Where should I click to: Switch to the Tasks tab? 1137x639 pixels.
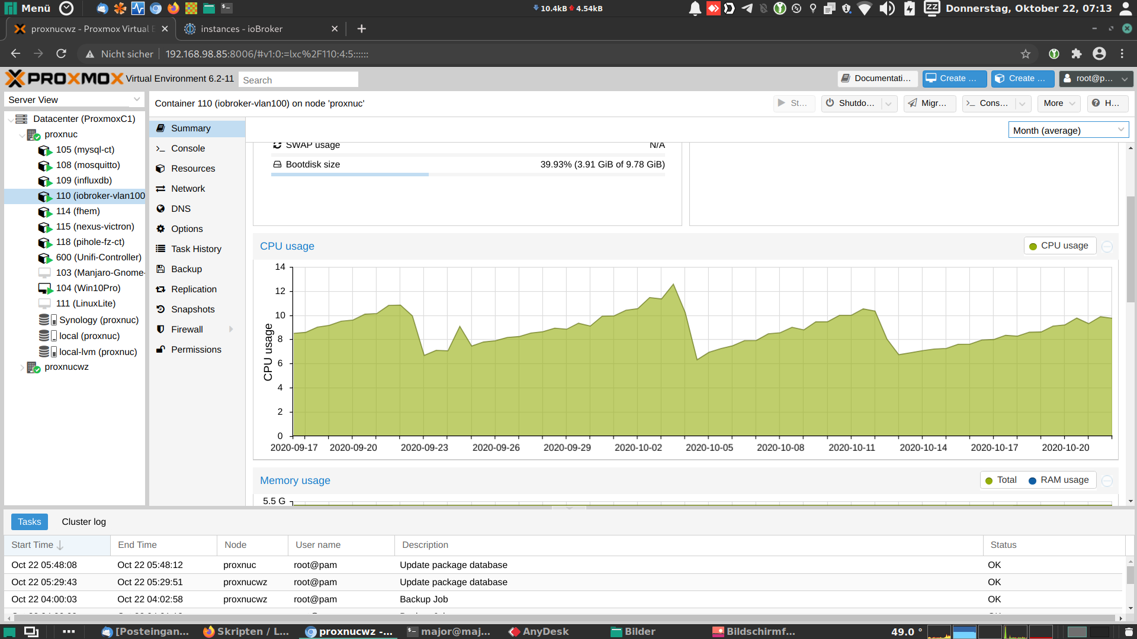click(30, 522)
